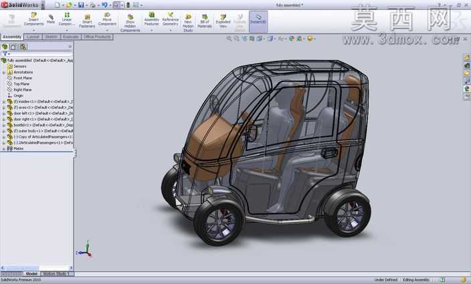The height and width of the screenshot is (284, 471).
Task: Switch to the Layout tab
Action: click(x=33, y=37)
